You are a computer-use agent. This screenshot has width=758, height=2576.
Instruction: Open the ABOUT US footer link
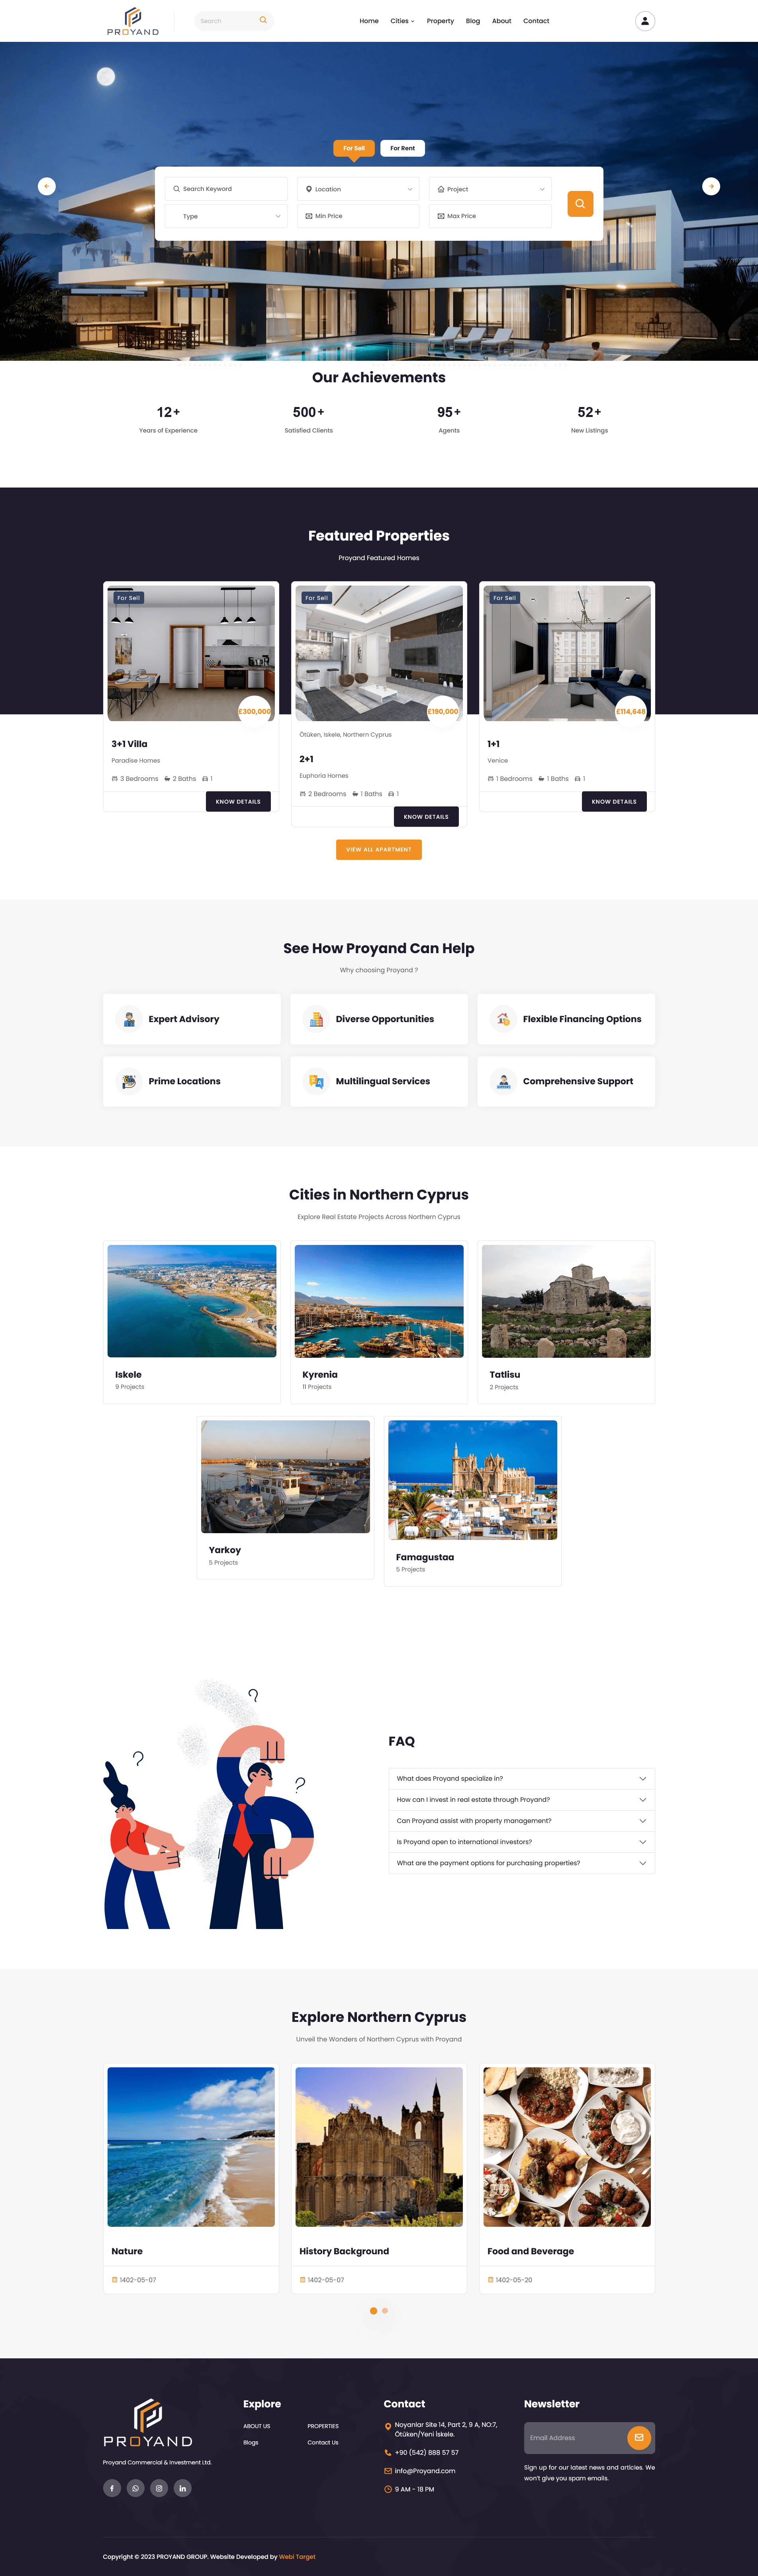[x=257, y=2426]
